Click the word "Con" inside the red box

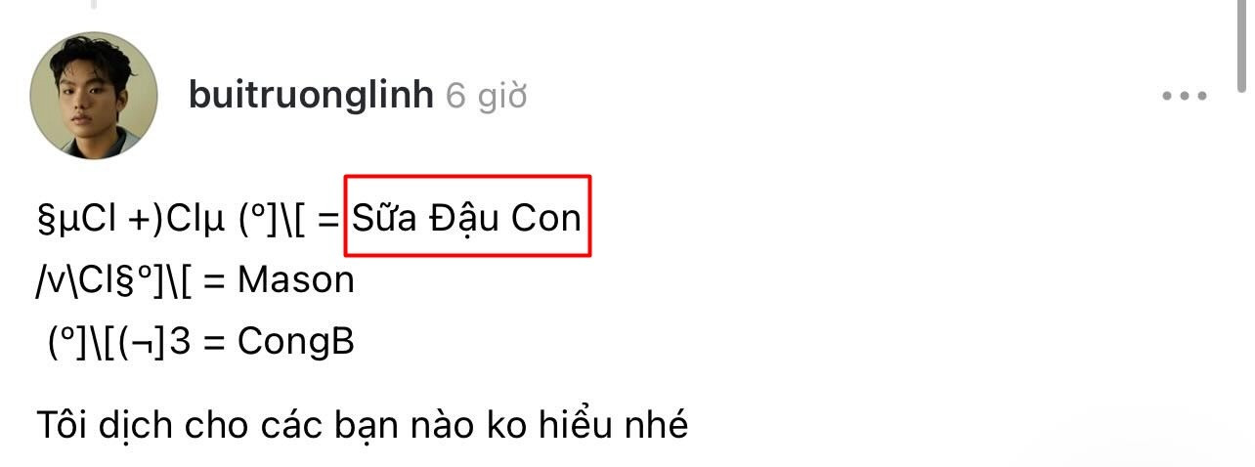546,218
